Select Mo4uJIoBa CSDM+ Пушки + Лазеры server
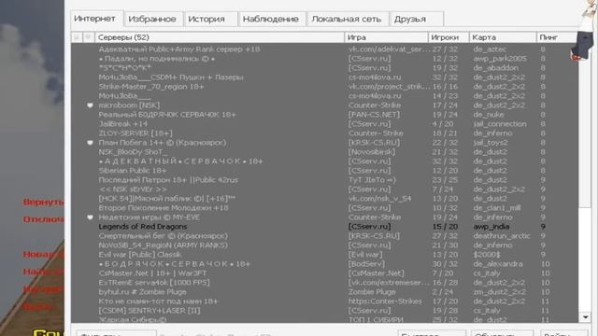598x336 pixels. 324,77
